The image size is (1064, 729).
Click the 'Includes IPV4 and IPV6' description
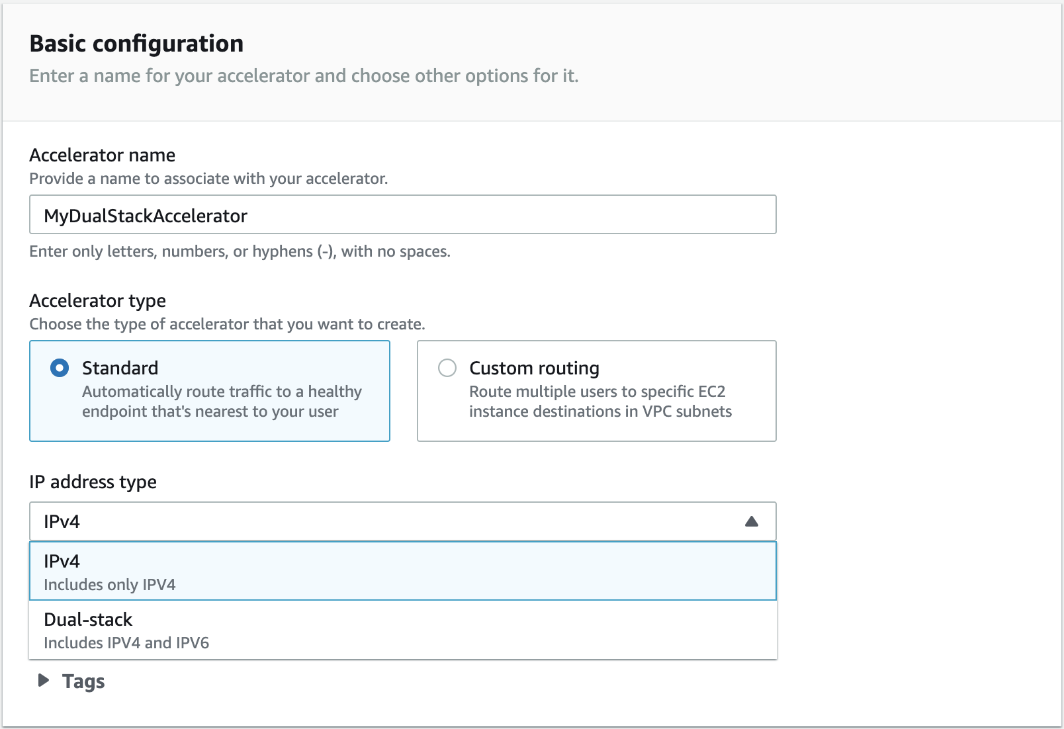click(126, 643)
